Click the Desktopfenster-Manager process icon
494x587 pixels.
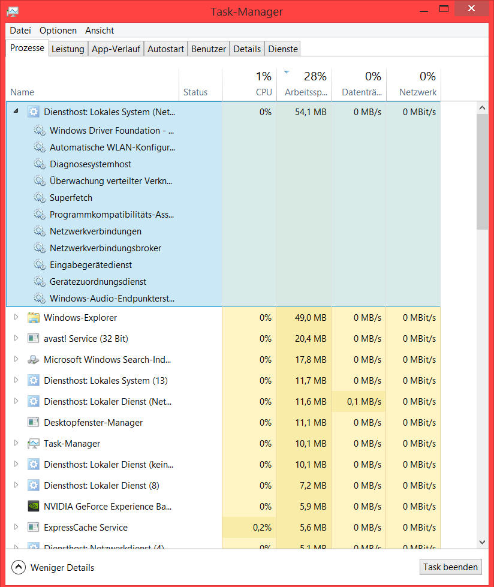(x=34, y=422)
